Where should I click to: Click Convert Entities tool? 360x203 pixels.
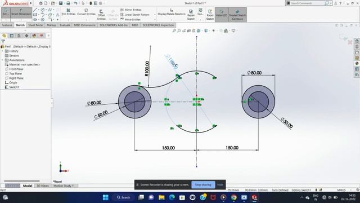[x=86, y=12]
